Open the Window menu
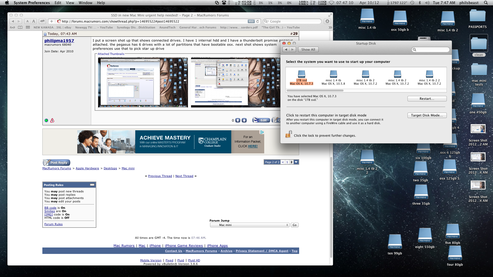Image resolution: width=493 pixels, height=277 pixels. coord(85,3)
